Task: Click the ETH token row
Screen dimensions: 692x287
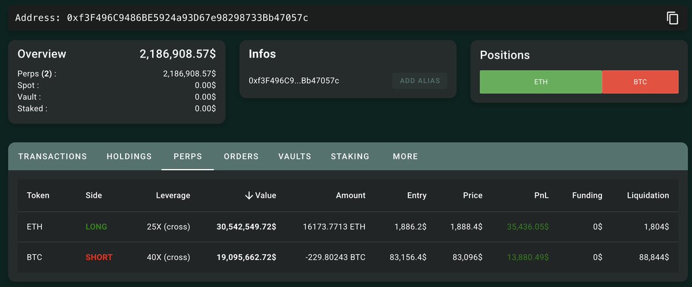Action: click(346, 227)
